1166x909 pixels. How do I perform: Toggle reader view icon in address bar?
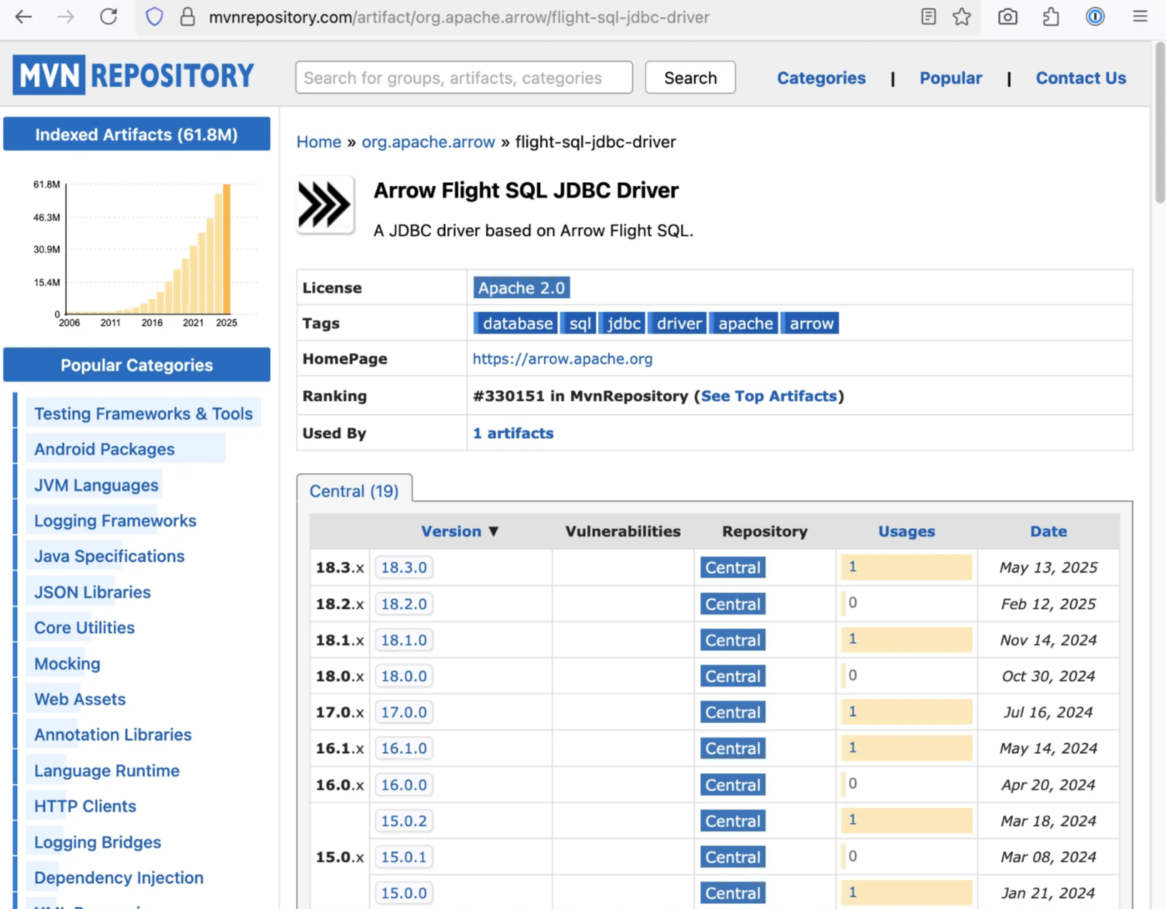(x=928, y=17)
